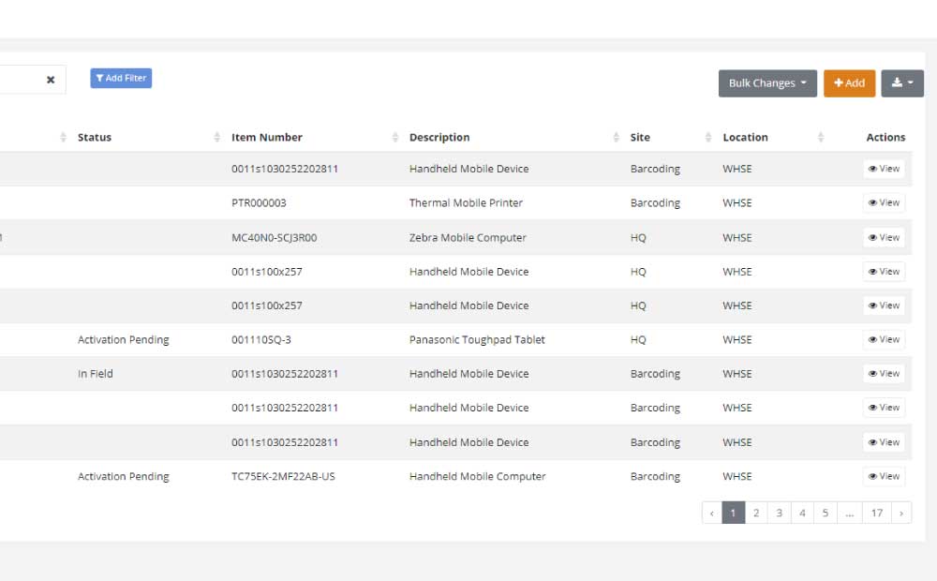Navigate to page 5

click(x=825, y=513)
